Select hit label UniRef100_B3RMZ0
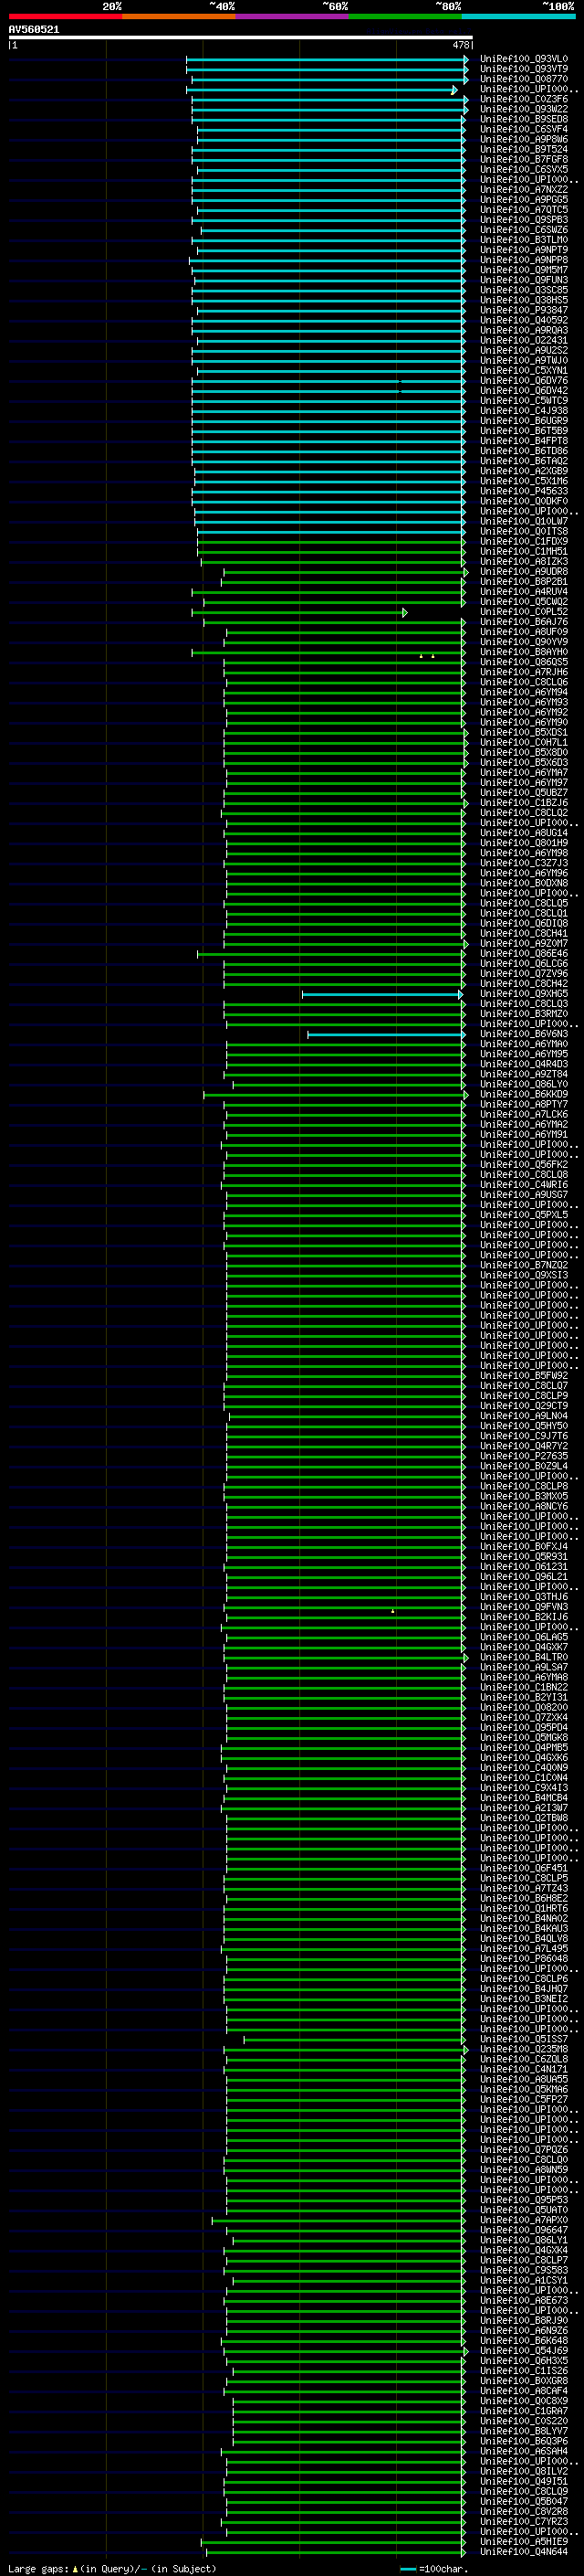This screenshot has width=584, height=2576. point(524,1014)
